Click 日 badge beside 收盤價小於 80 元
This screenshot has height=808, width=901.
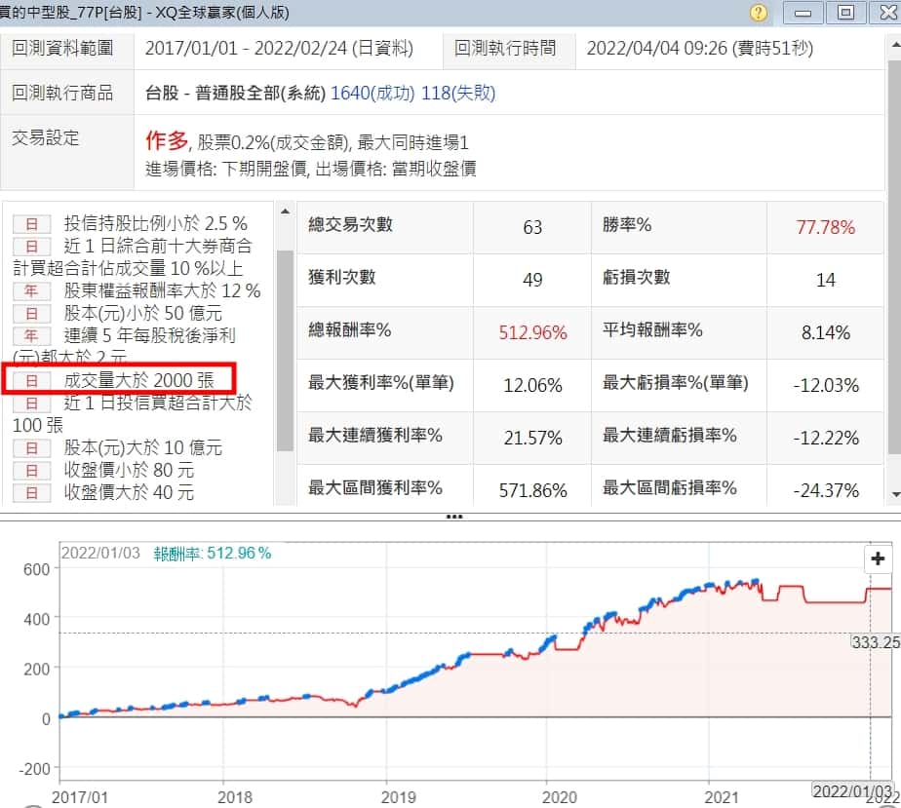pyautogui.click(x=31, y=470)
